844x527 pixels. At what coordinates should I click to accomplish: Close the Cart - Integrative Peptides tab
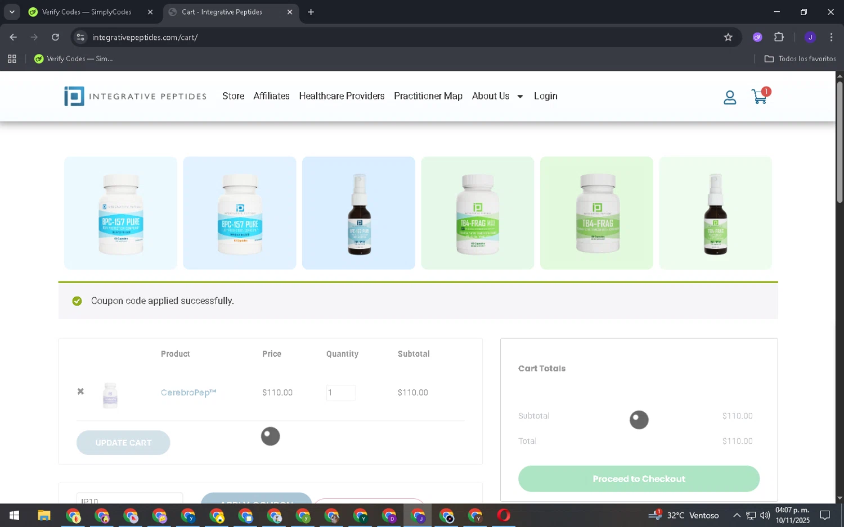[290, 12]
